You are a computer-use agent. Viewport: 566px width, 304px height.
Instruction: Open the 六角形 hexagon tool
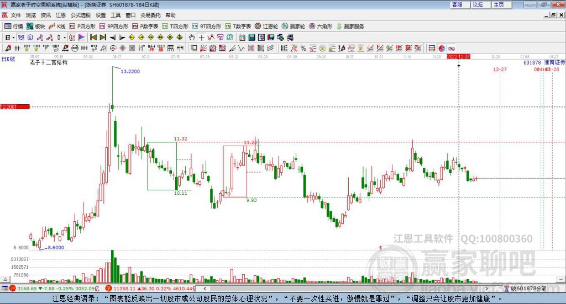coord(321,26)
